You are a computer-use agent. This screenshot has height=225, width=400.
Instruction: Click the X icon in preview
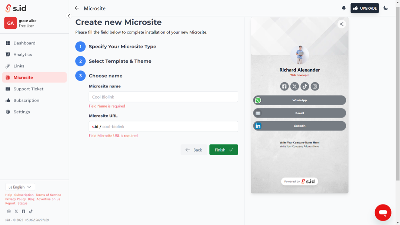[294, 86]
